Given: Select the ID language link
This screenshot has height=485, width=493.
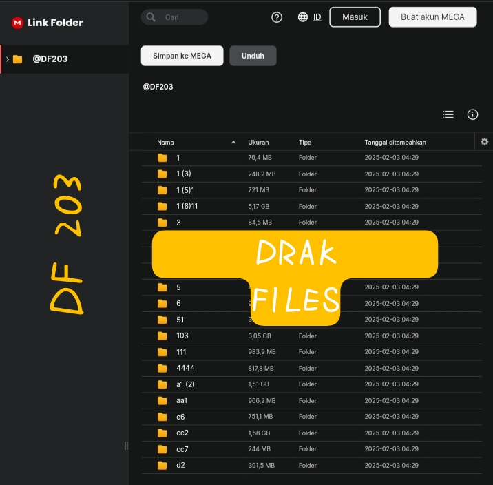Looking at the screenshot, I should 317,17.
